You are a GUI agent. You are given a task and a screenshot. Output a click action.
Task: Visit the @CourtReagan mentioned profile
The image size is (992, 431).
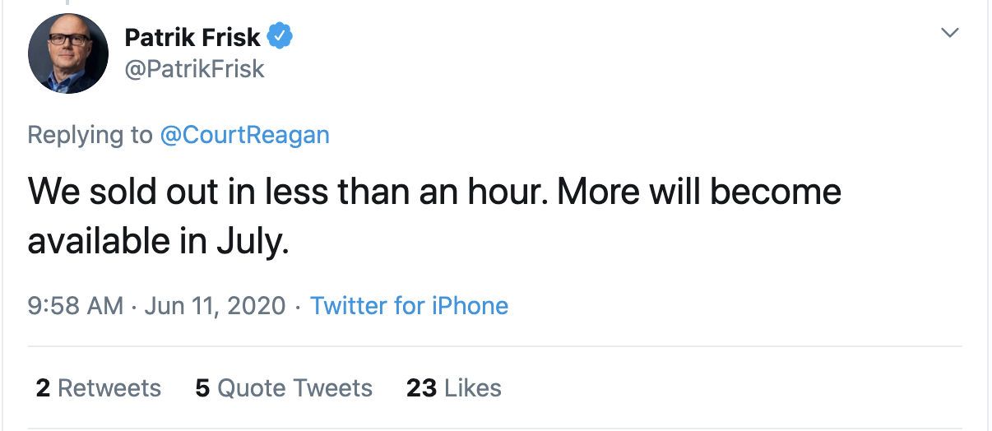244,135
